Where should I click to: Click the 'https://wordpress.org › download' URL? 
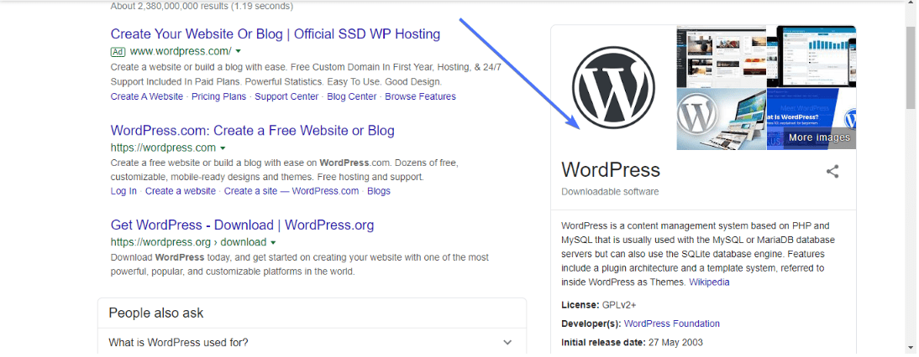pos(188,242)
